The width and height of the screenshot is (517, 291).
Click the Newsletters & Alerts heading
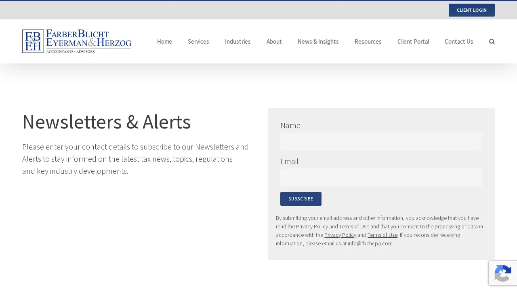107,122
